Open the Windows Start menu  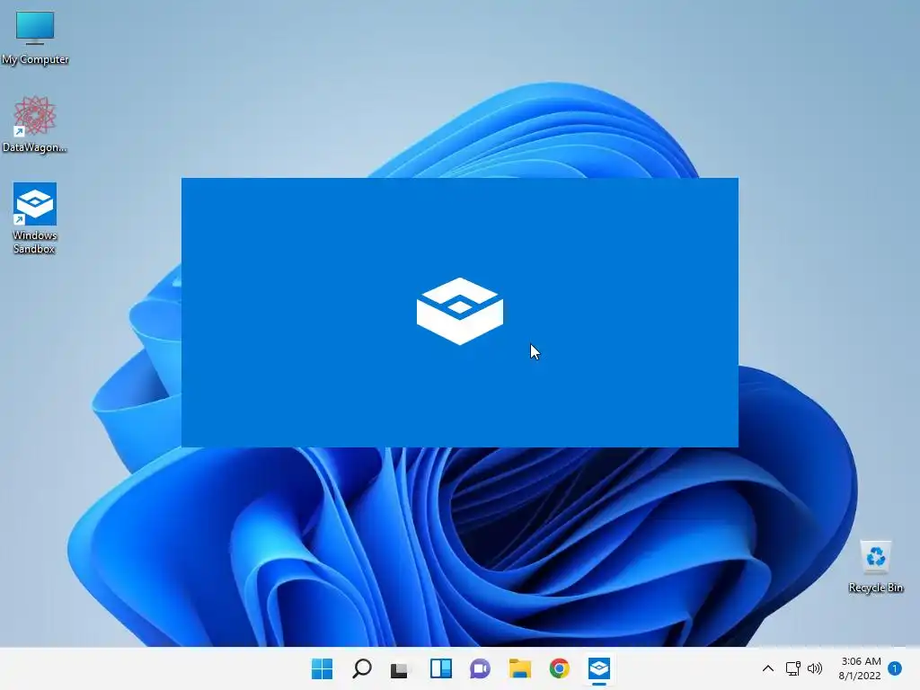[x=322, y=668]
